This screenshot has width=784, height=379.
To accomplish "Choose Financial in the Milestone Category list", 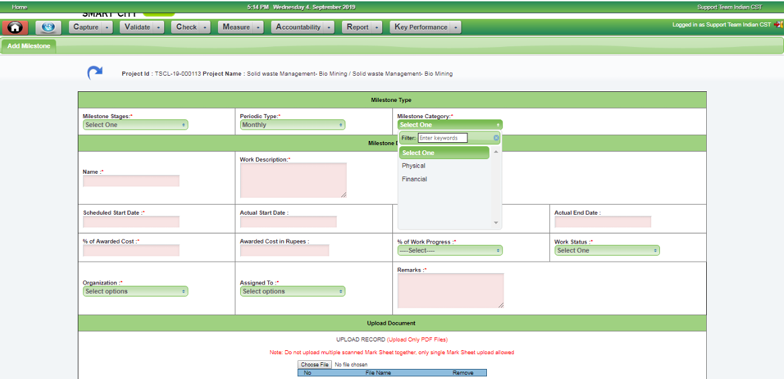I will (x=414, y=179).
